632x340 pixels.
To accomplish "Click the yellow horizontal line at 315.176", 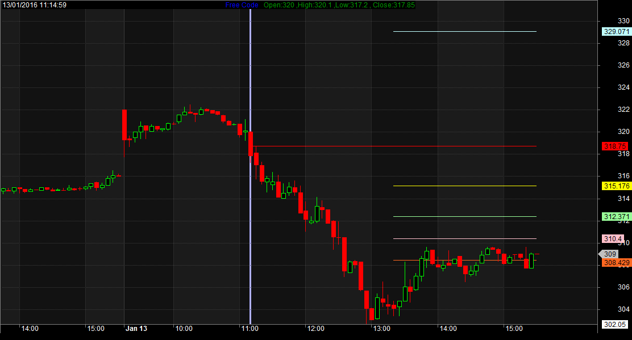I will (465, 186).
